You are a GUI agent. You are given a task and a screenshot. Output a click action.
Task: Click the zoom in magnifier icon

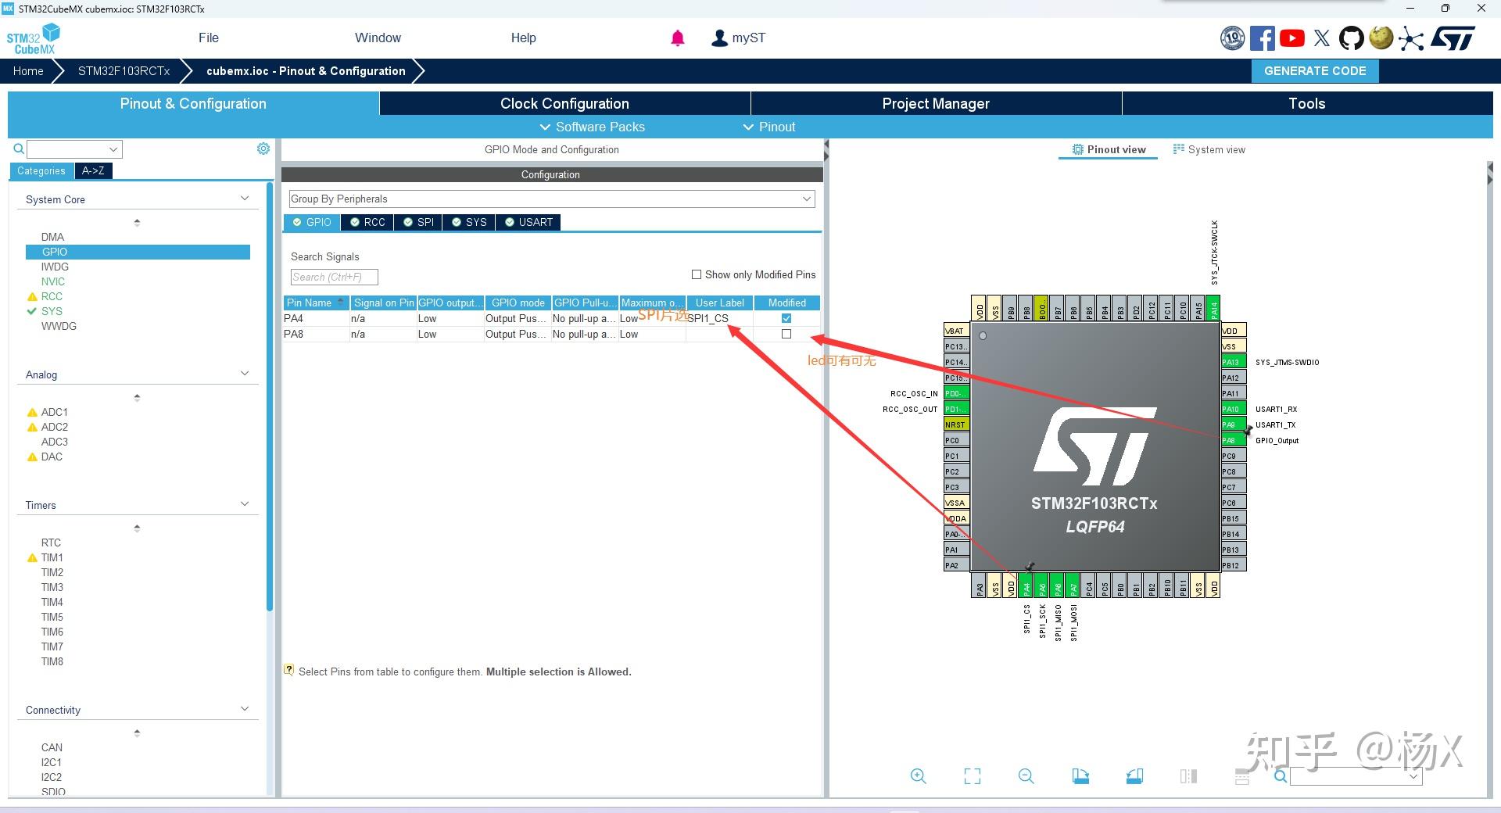[x=919, y=776]
